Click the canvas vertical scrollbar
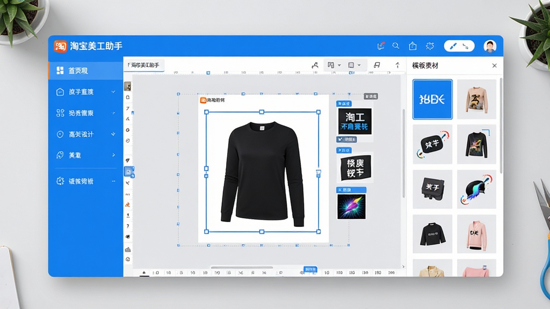This screenshot has width=550, height=309. (404, 153)
